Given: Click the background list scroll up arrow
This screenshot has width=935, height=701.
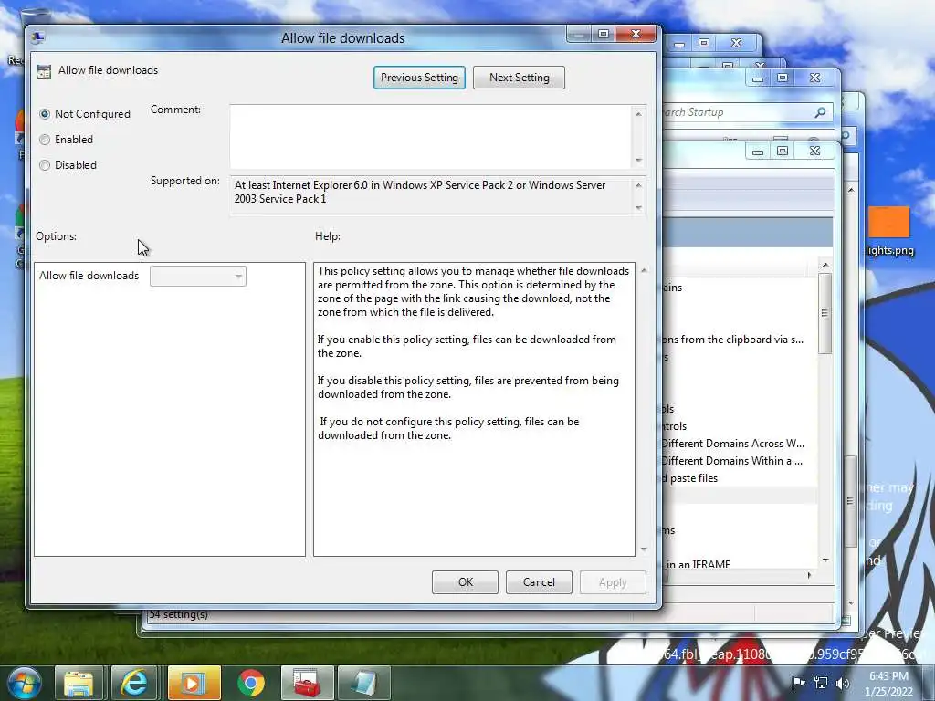Looking at the screenshot, I should tap(825, 265).
